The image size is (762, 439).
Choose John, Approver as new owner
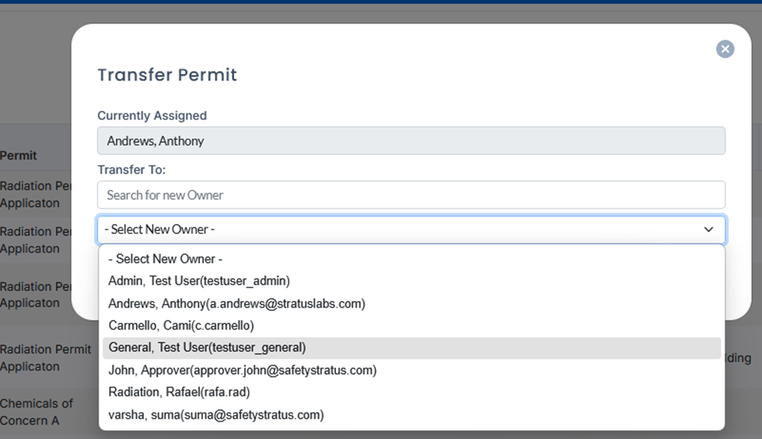[411, 370]
